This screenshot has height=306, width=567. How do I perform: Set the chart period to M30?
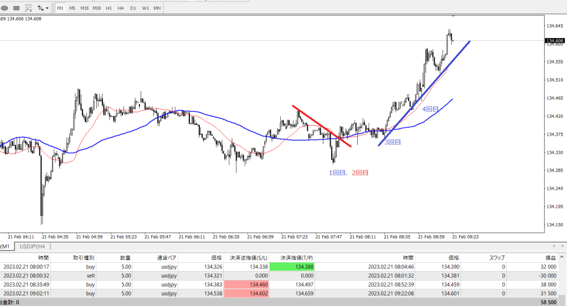click(x=97, y=8)
